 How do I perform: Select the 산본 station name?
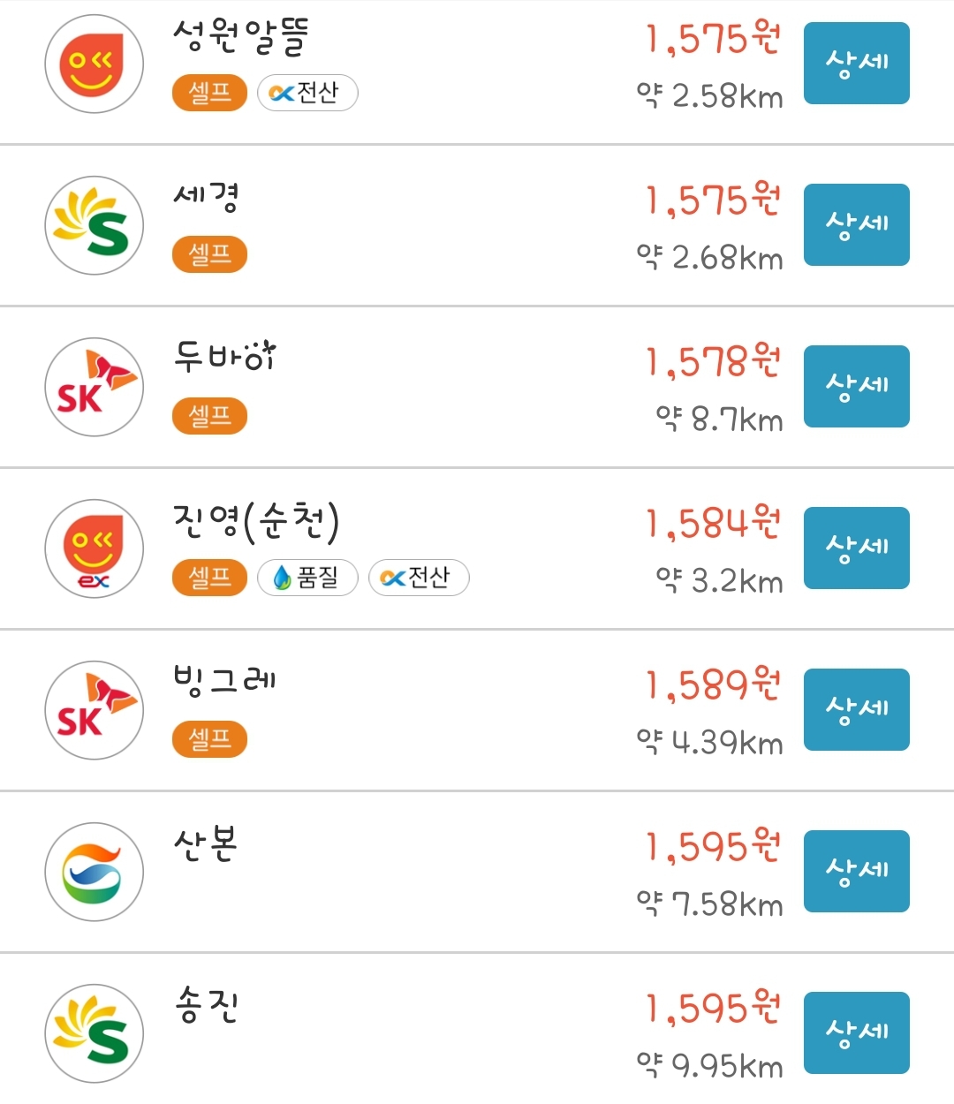point(206,844)
